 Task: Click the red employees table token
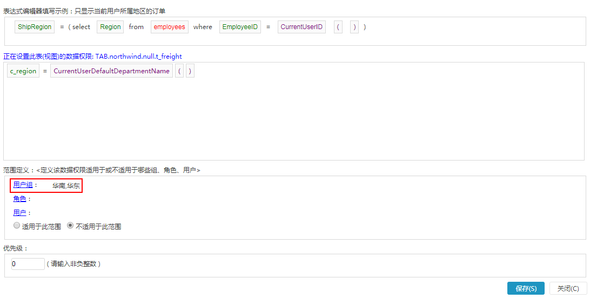coord(169,27)
